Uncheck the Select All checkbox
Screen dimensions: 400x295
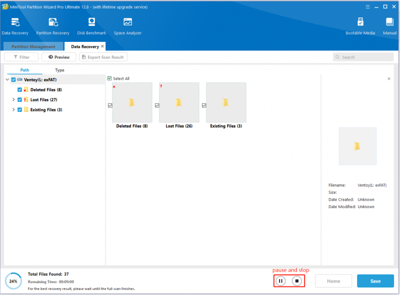tap(109, 78)
